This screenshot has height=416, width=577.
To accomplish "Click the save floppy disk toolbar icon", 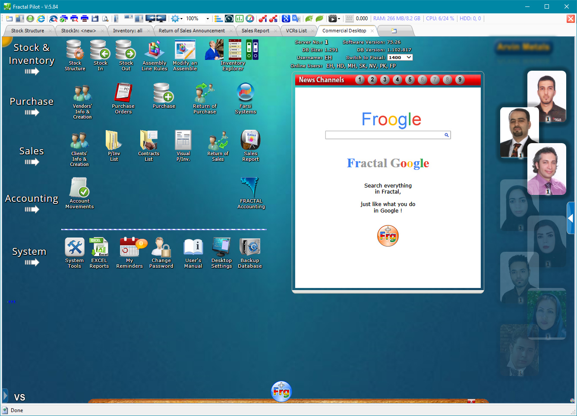I will [x=95, y=19].
